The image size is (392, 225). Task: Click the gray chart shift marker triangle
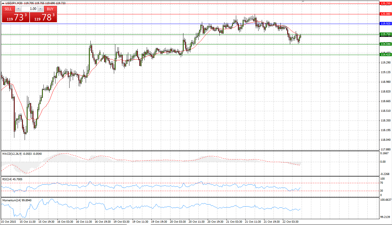[x=303, y=1]
